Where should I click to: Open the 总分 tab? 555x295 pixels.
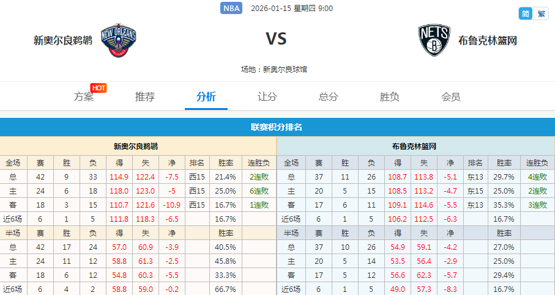[x=329, y=97]
